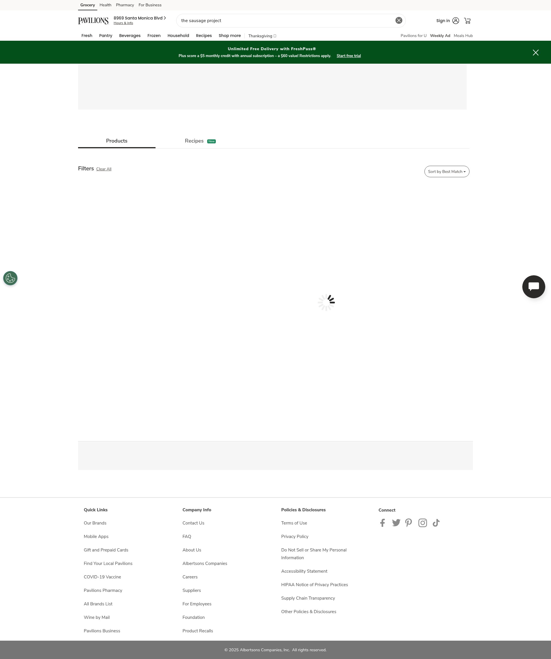The width and height of the screenshot is (551, 659).
Task: Open All Brands List link
Action: (98, 604)
